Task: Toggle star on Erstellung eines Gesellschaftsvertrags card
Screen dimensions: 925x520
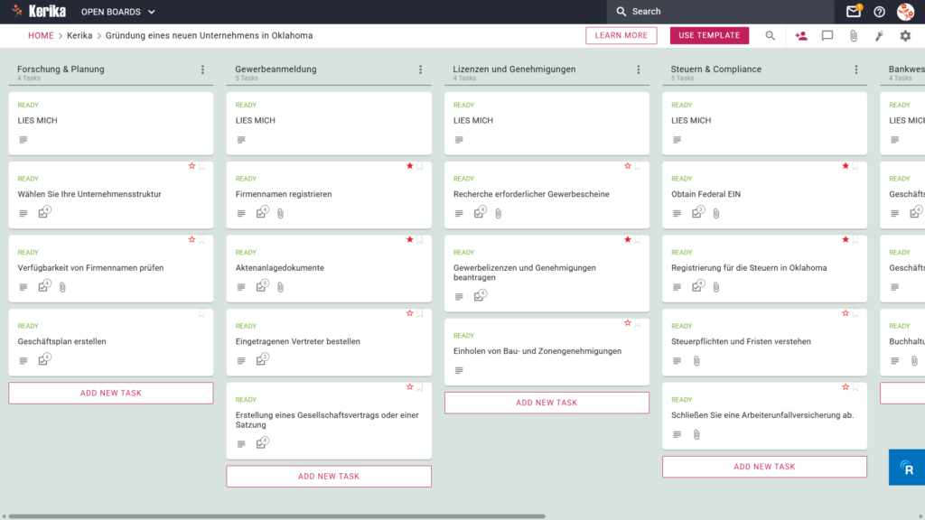Action: [409, 387]
